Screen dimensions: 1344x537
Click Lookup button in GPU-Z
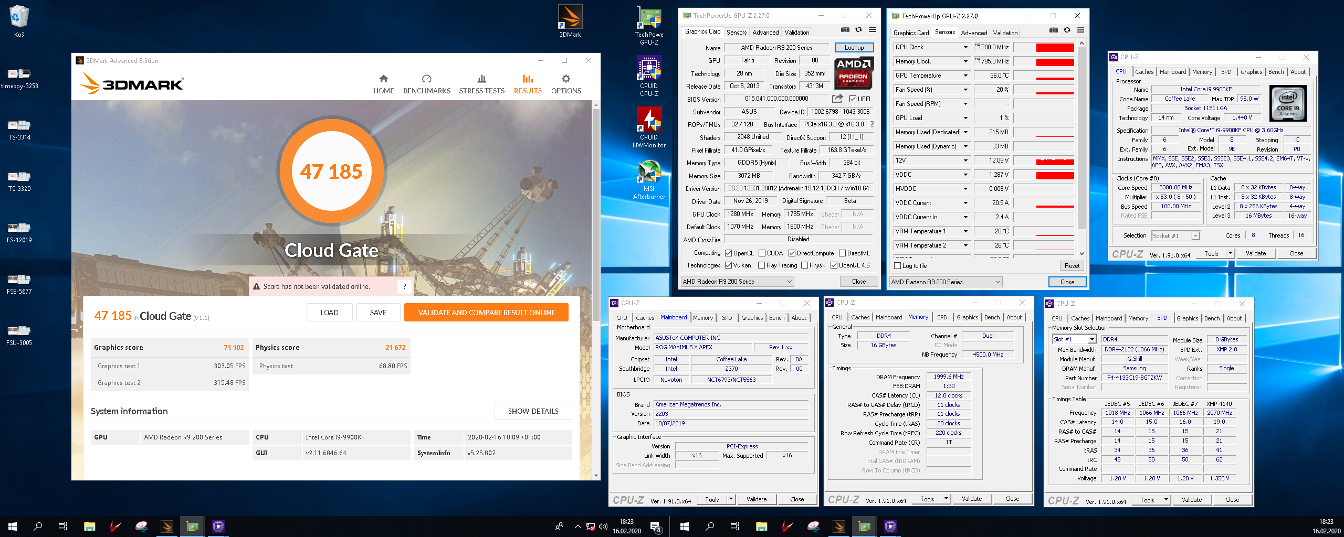point(854,48)
